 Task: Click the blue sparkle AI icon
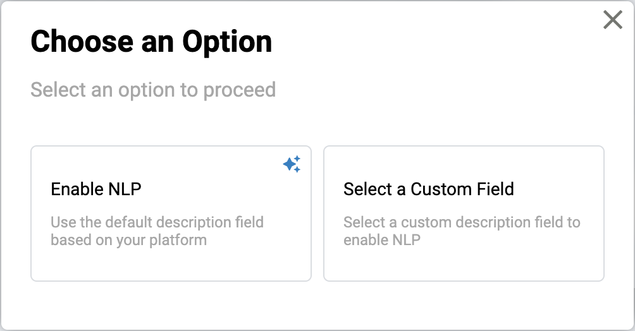pos(292,164)
